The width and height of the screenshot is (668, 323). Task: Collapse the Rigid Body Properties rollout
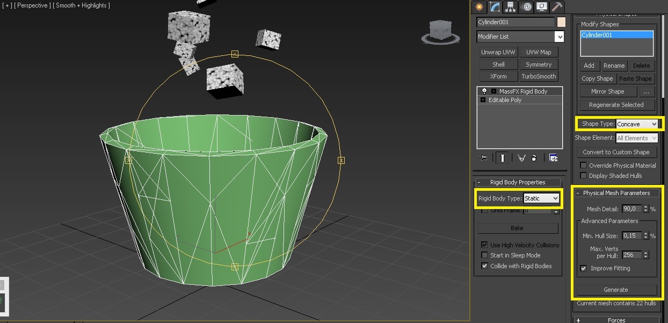(x=518, y=182)
